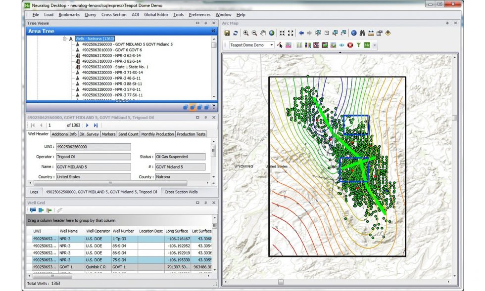Viewport: 485px width, 291px height.
Task: Open the Binoculars find tool on the toolbar
Action: pyautogui.click(x=362, y=33)
